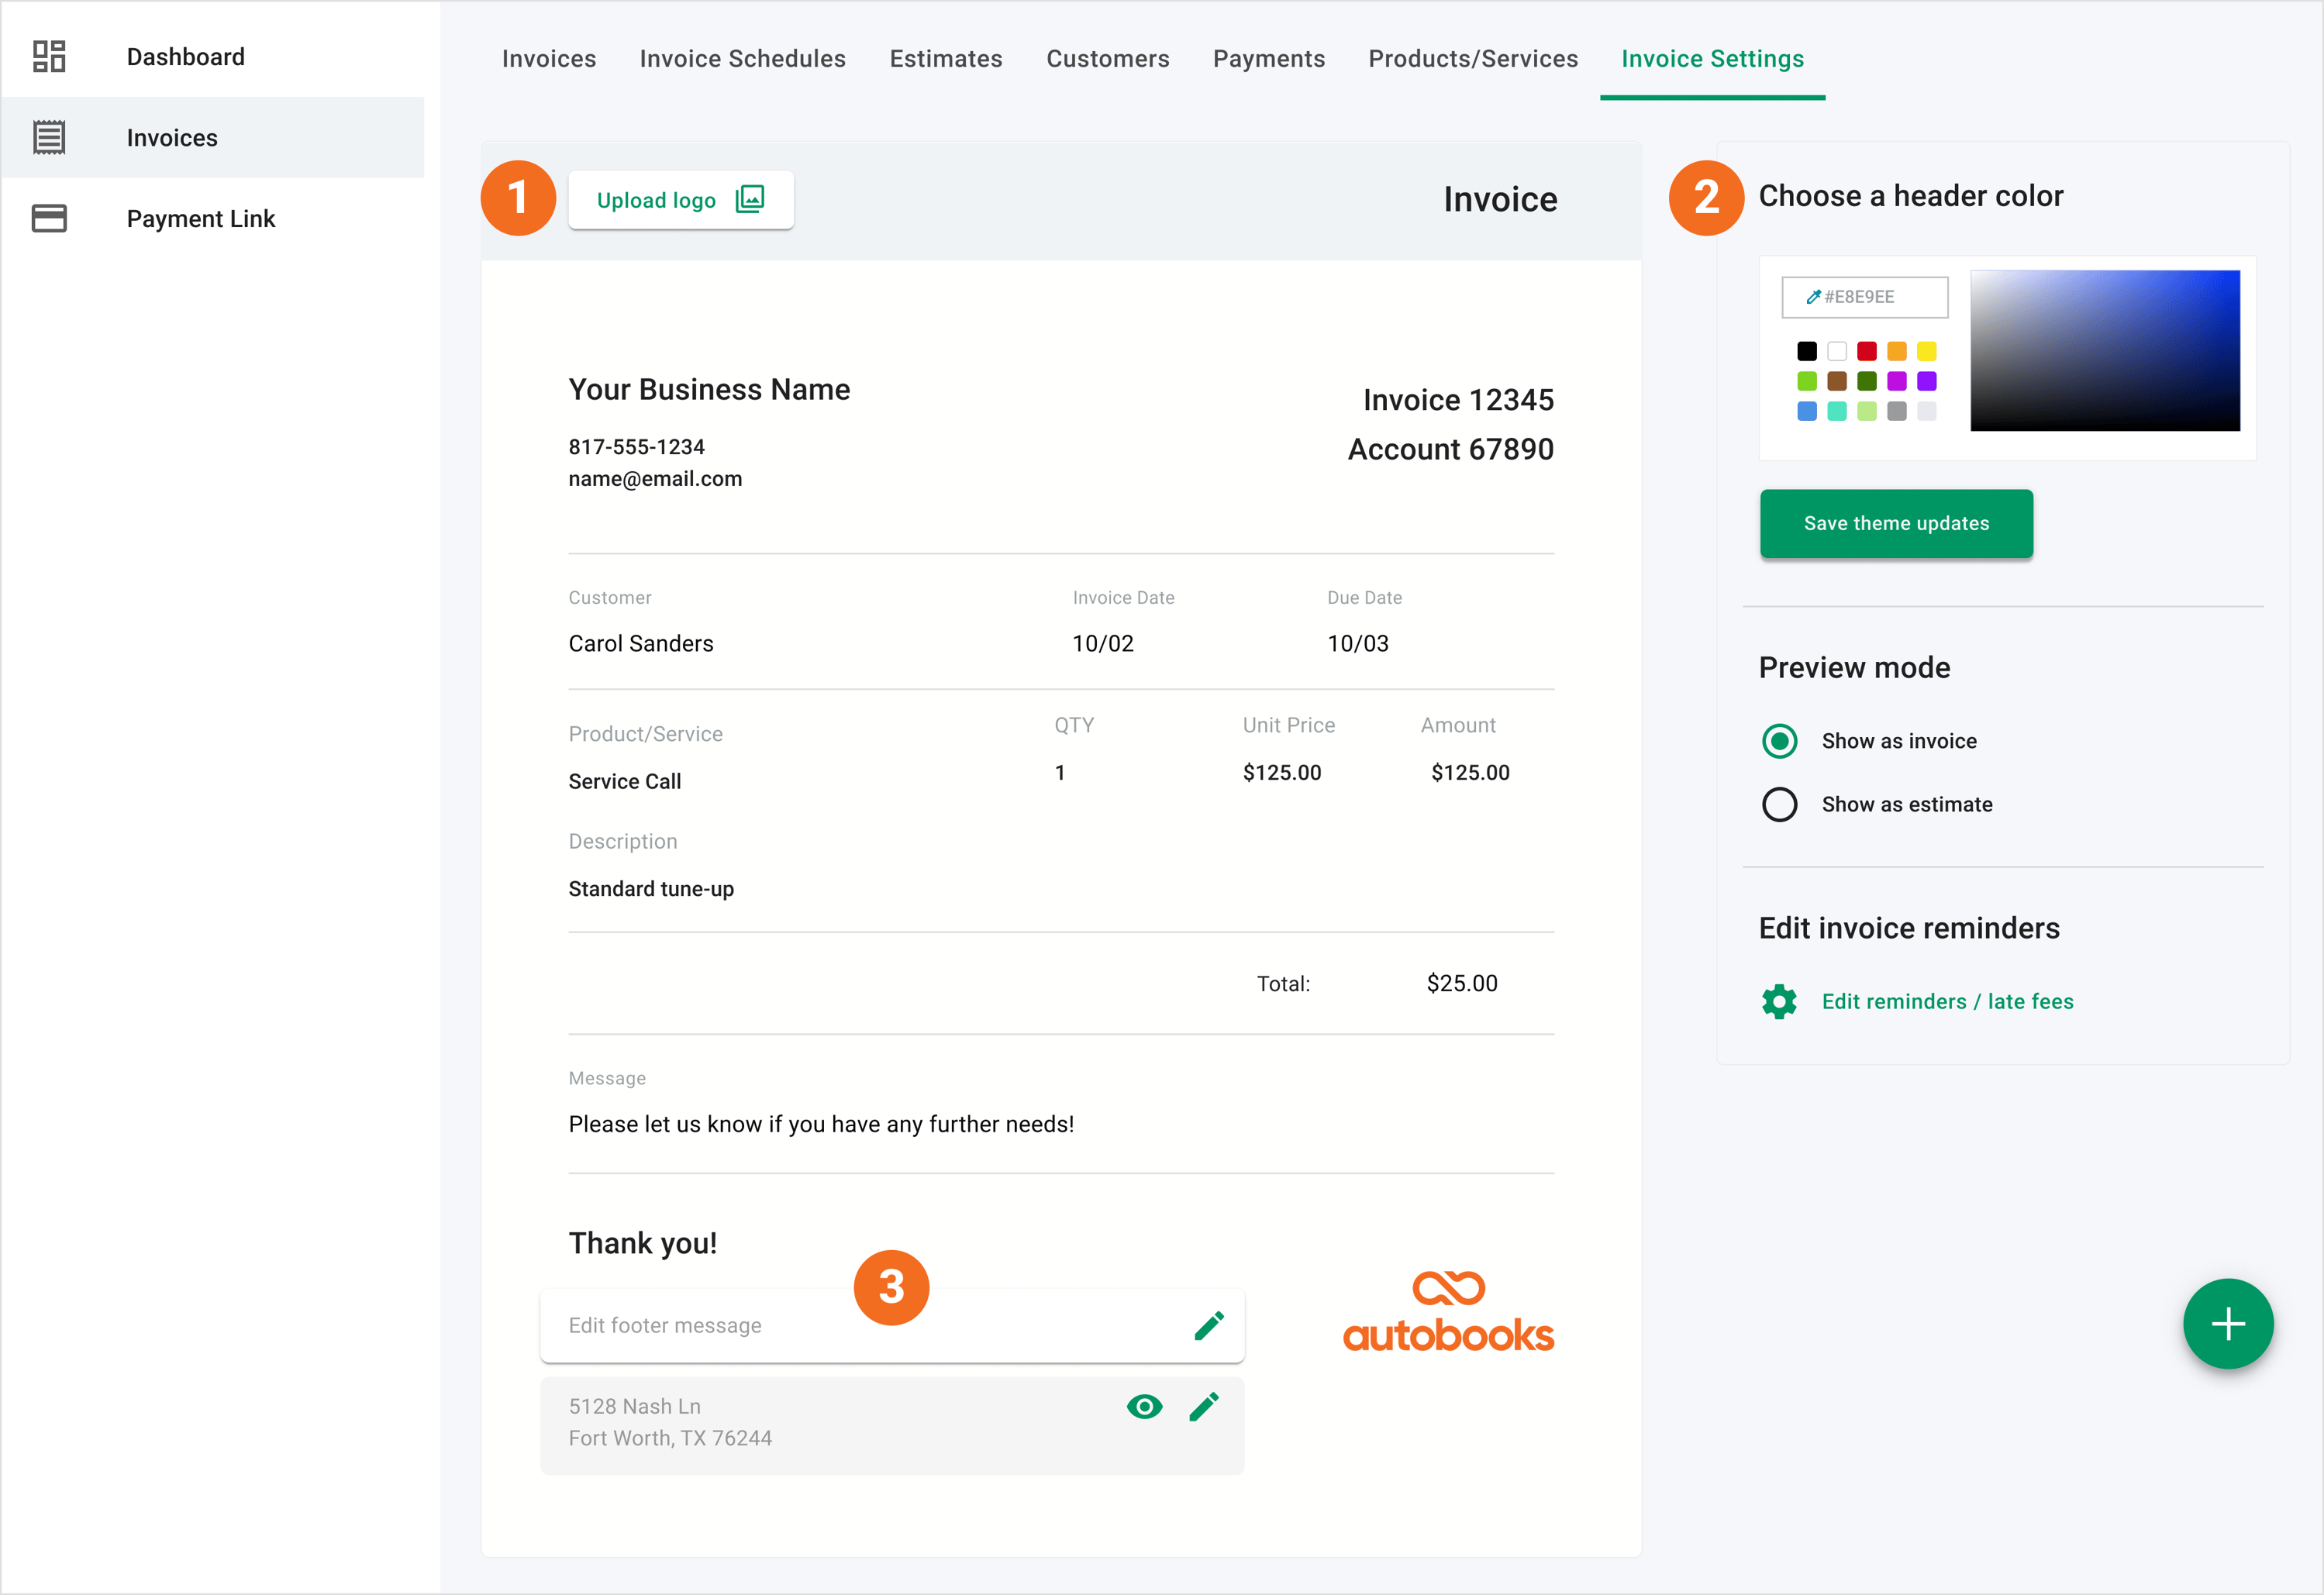
Task: Pick the red color swatch
Action: tap(1866, 351)
